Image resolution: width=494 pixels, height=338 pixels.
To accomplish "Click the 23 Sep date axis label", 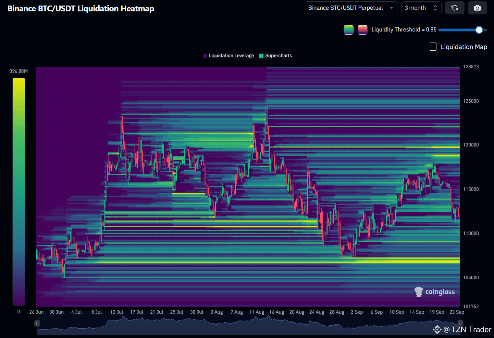I will pyautogui.click(x=457, y=312).
